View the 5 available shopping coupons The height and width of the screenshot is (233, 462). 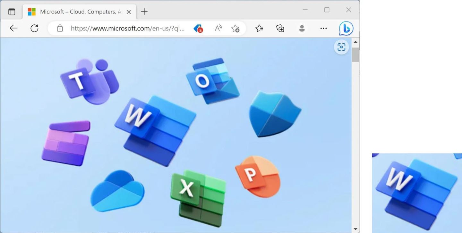coord(198,28)
